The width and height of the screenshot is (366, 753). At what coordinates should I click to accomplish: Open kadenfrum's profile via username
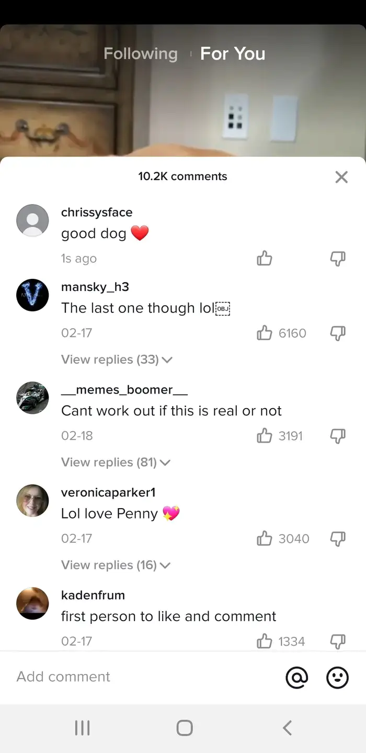[93, 595]
